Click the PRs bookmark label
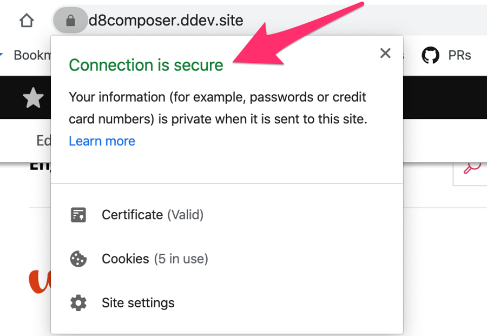Viewport: 487px width, 336px height. pos(459,54)
